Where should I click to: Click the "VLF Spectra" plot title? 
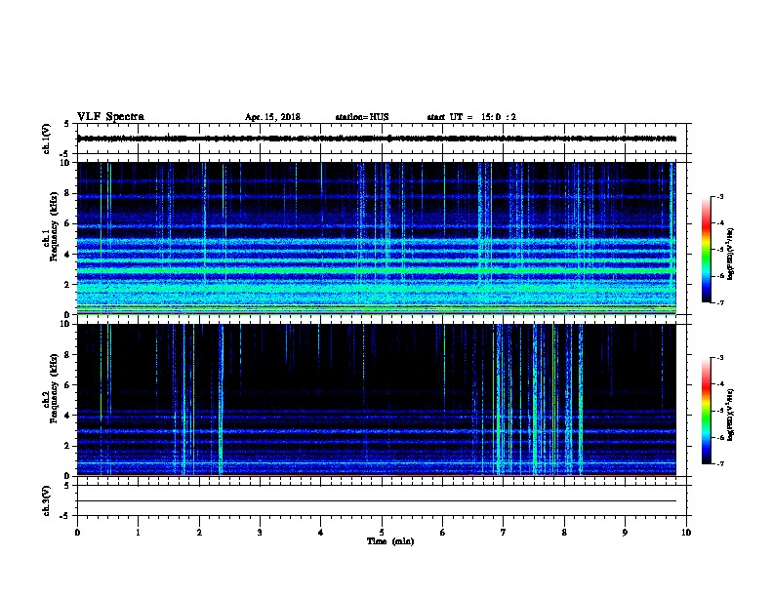coord(110,117)
